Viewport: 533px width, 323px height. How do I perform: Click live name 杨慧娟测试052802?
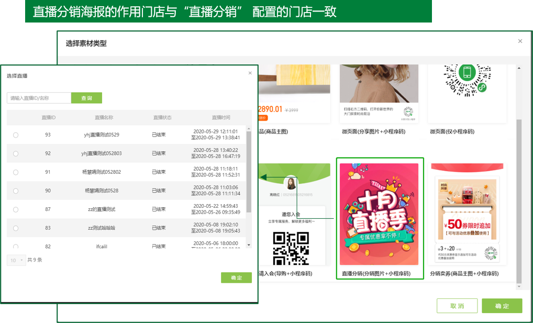102,172
